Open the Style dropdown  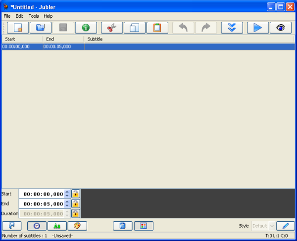pos(263,226)
